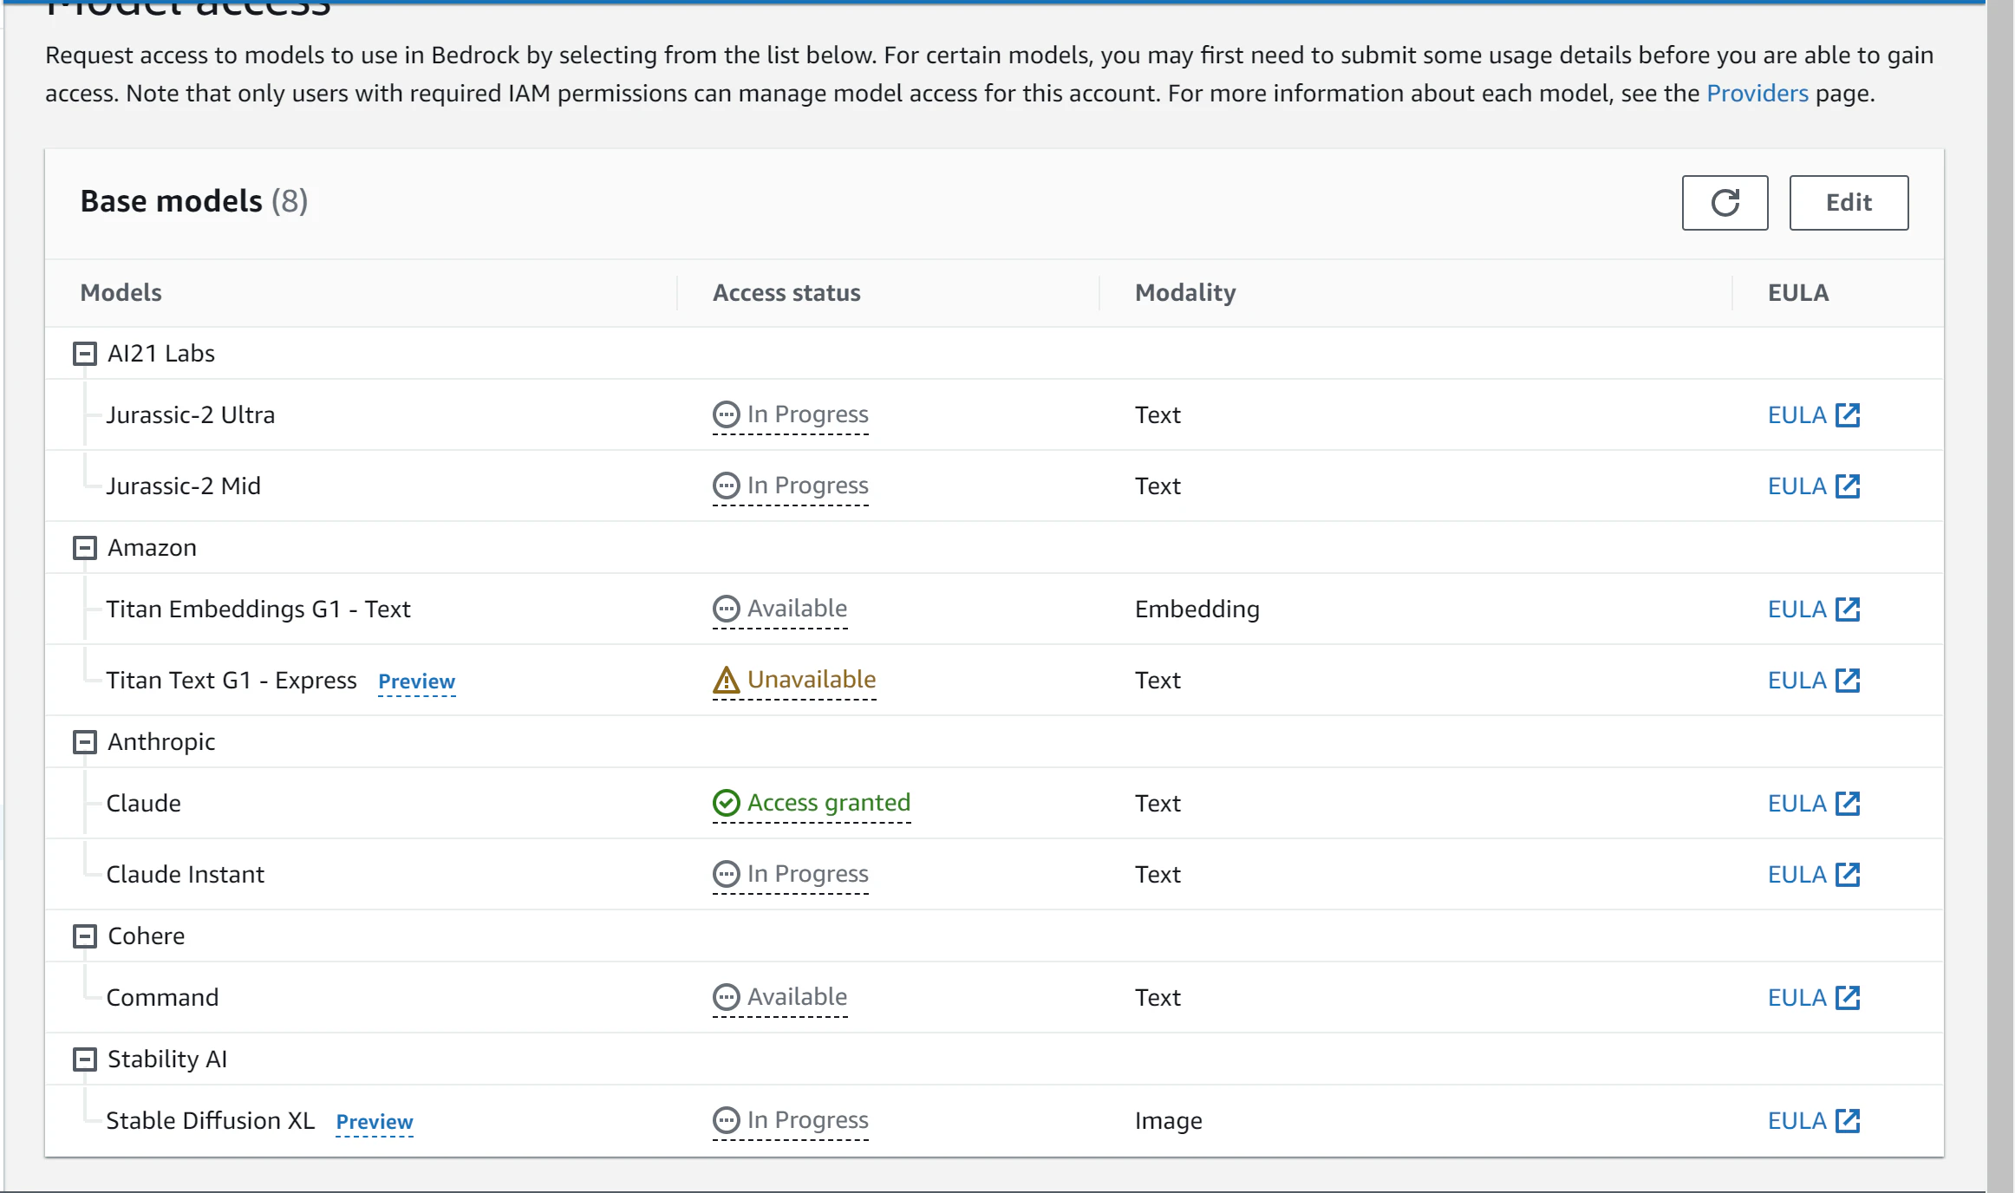This screenshot has height=1193, width=2015.
Task: Click the refresh icon button
Action: [x=1724, y=203]
